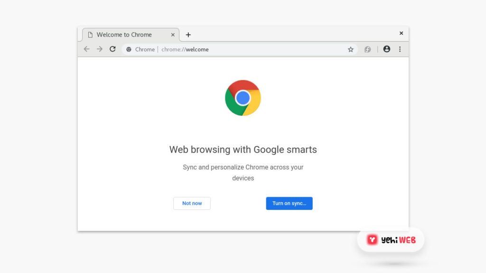Reload the Welcome page
This screenshot has height=273, width=486.
point(112,49)
